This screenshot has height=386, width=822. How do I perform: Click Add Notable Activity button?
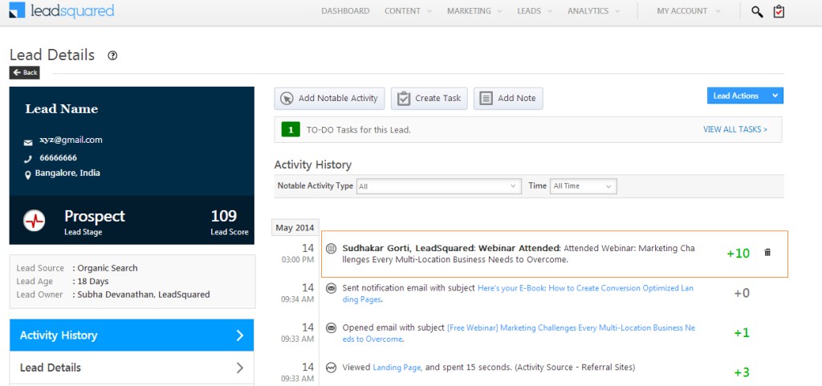pos(329,99)
